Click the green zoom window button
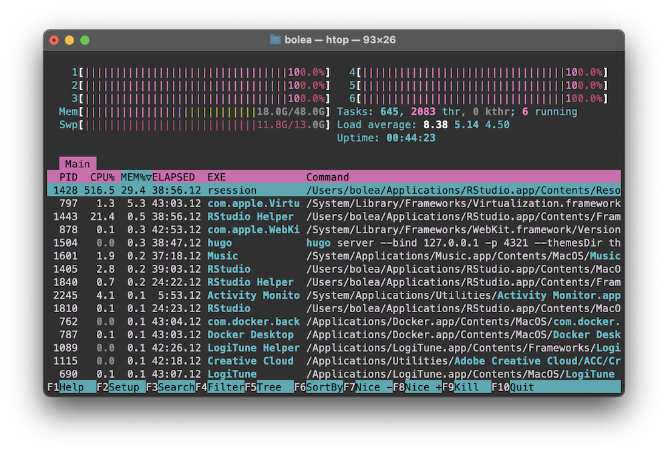 point(85,40)
